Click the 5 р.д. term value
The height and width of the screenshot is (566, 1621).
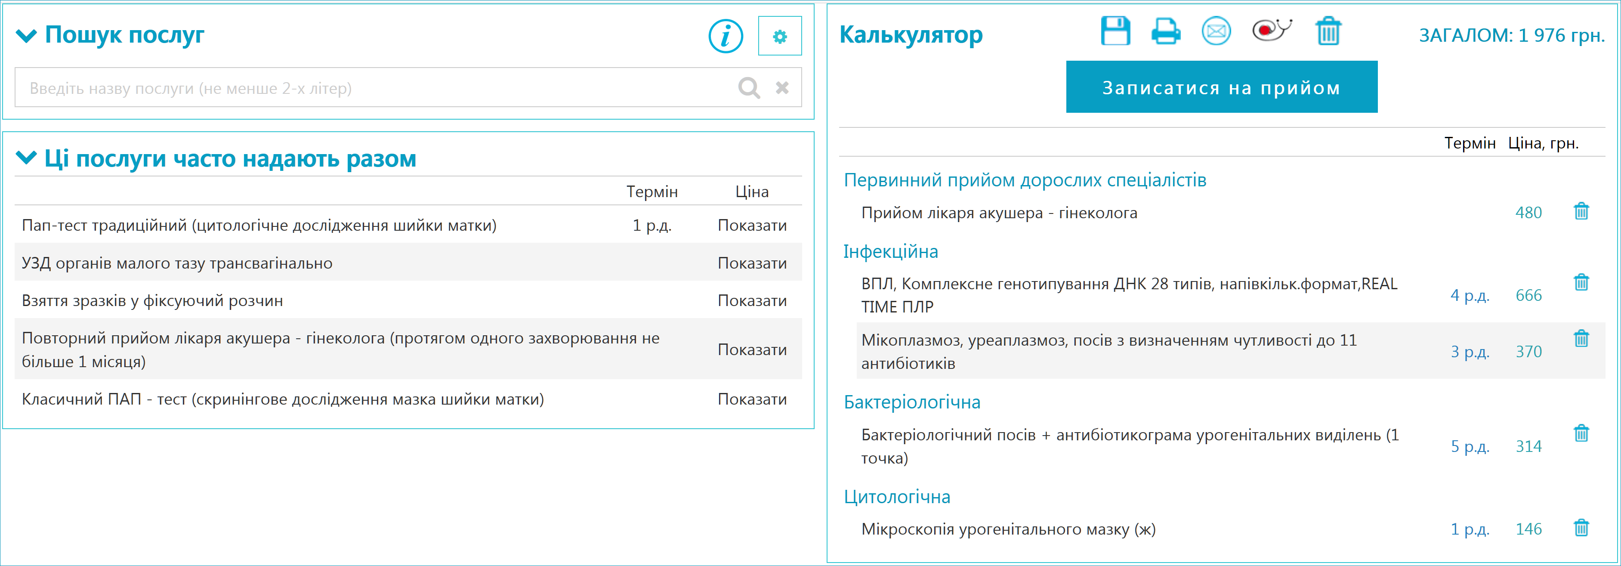tap(1470, 446)
